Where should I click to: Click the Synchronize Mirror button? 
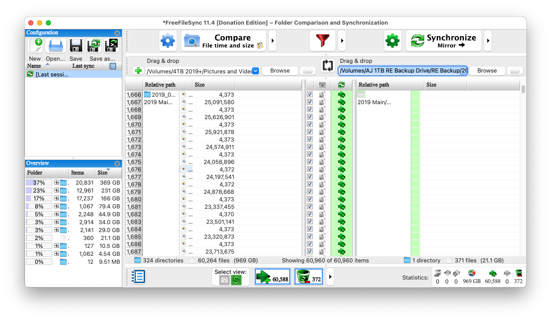(444, 41)
